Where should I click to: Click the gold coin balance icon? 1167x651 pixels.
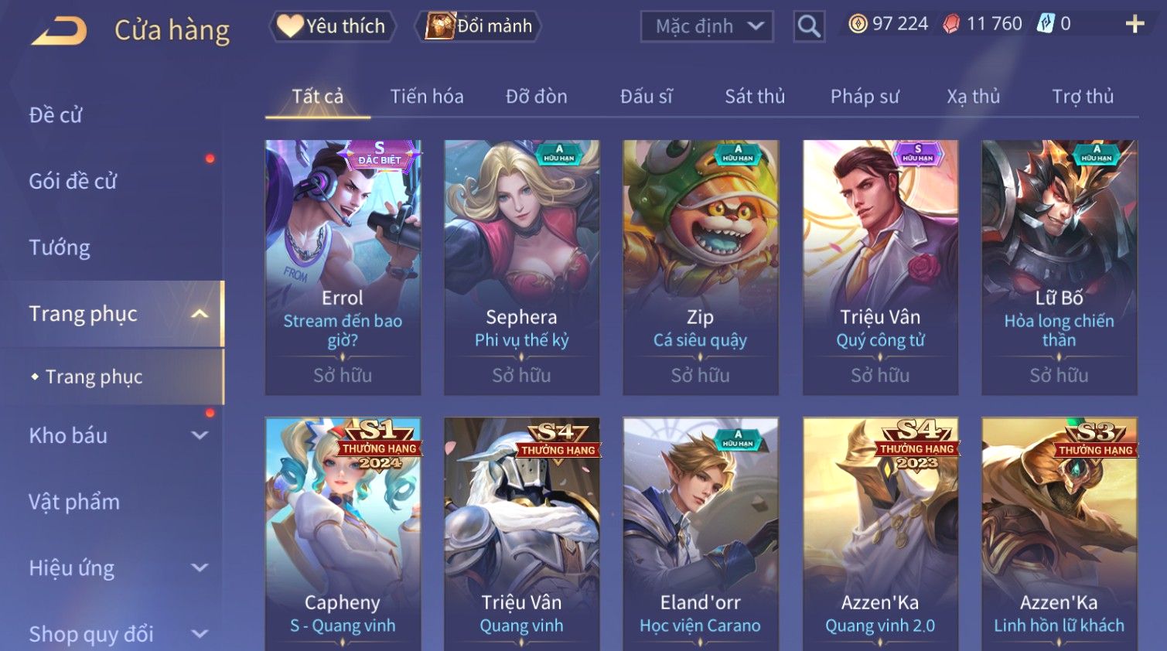pyautogui.click(x=858, y=24)
